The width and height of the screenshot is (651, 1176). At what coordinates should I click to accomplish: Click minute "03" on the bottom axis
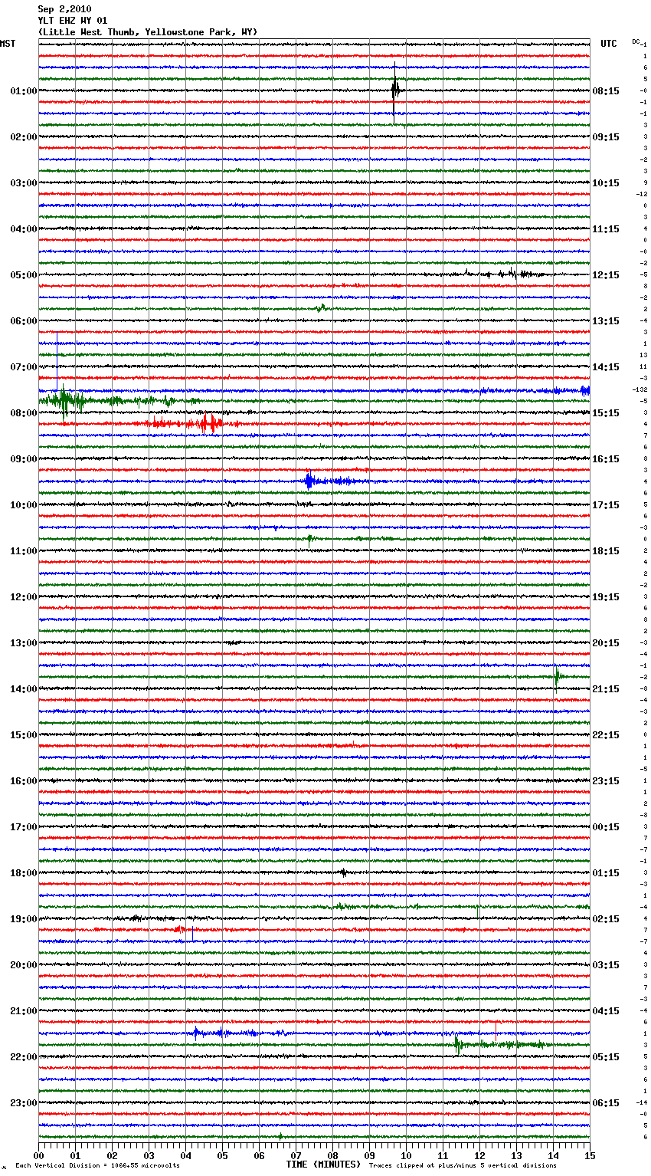[149, 1155]
